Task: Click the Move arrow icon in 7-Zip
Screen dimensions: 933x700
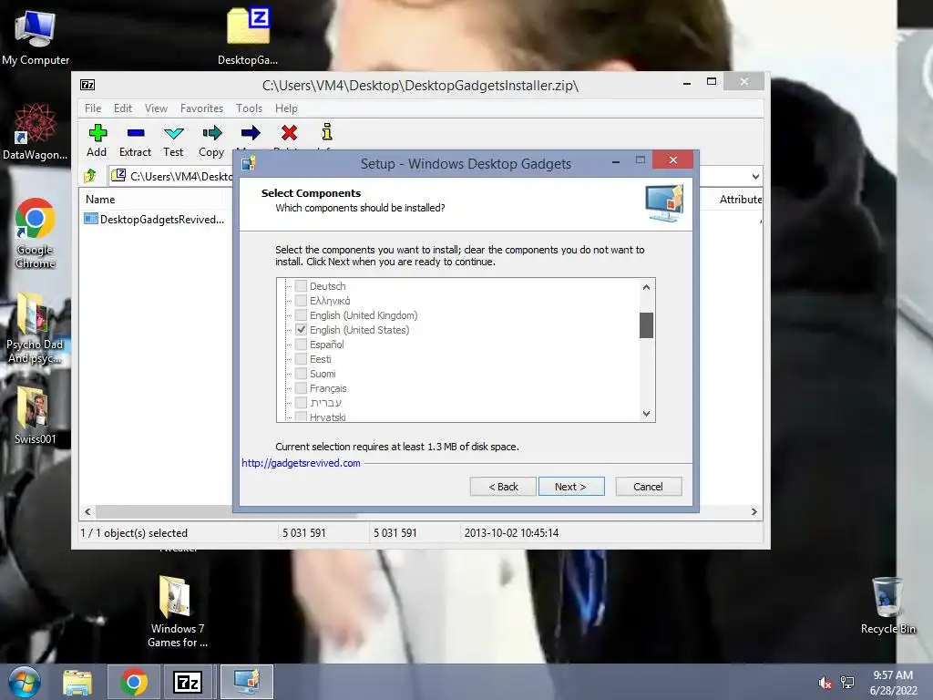Action: coord(251,133)
